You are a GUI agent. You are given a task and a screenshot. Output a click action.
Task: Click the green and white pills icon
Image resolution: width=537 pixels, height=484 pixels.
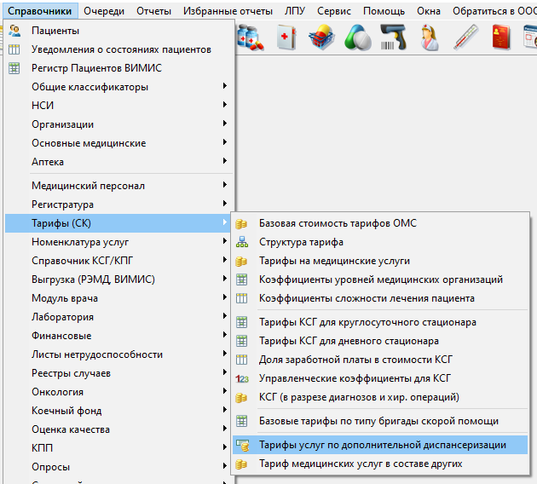pos(357,37)
